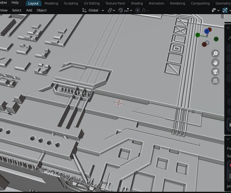
Task: Click the blue Z axis gizmo handle
Action: [207, 31]
